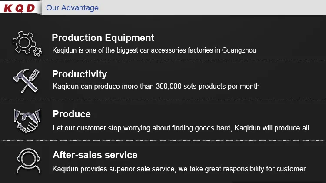Viewport: 326px width, 183px height.
Task: Click the biggest car accessories factories text
Action: click(x=154, y=50)
